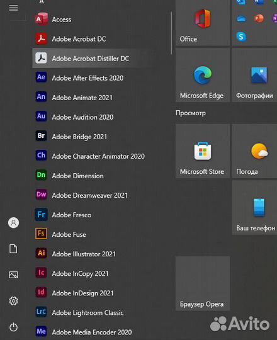Image resolution: width=277 pixels, height=340 pixels.
Task: Click the Ch Character Animator icon
Action: pos(41,156)
